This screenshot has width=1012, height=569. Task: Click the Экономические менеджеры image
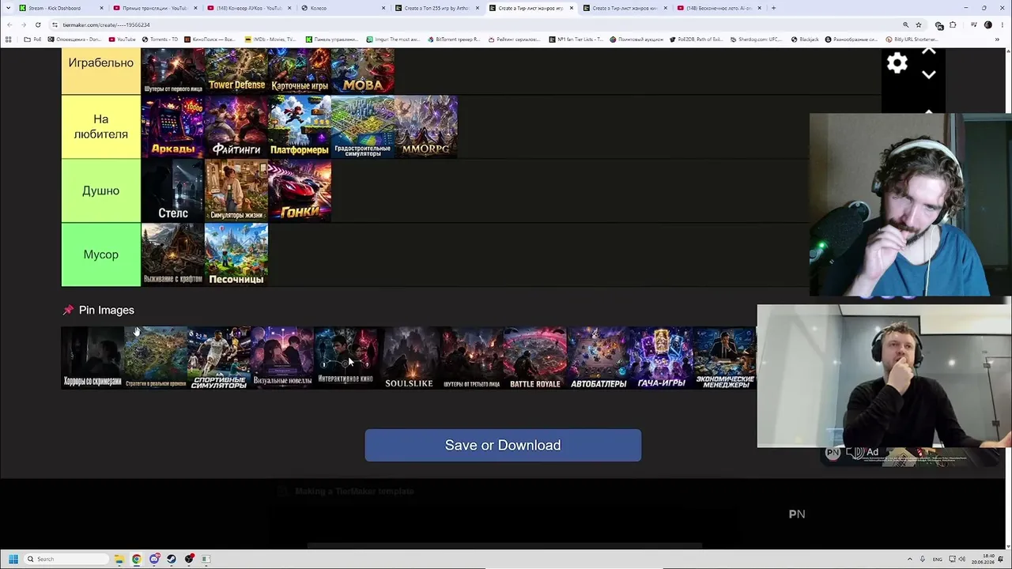pos(725,358)
